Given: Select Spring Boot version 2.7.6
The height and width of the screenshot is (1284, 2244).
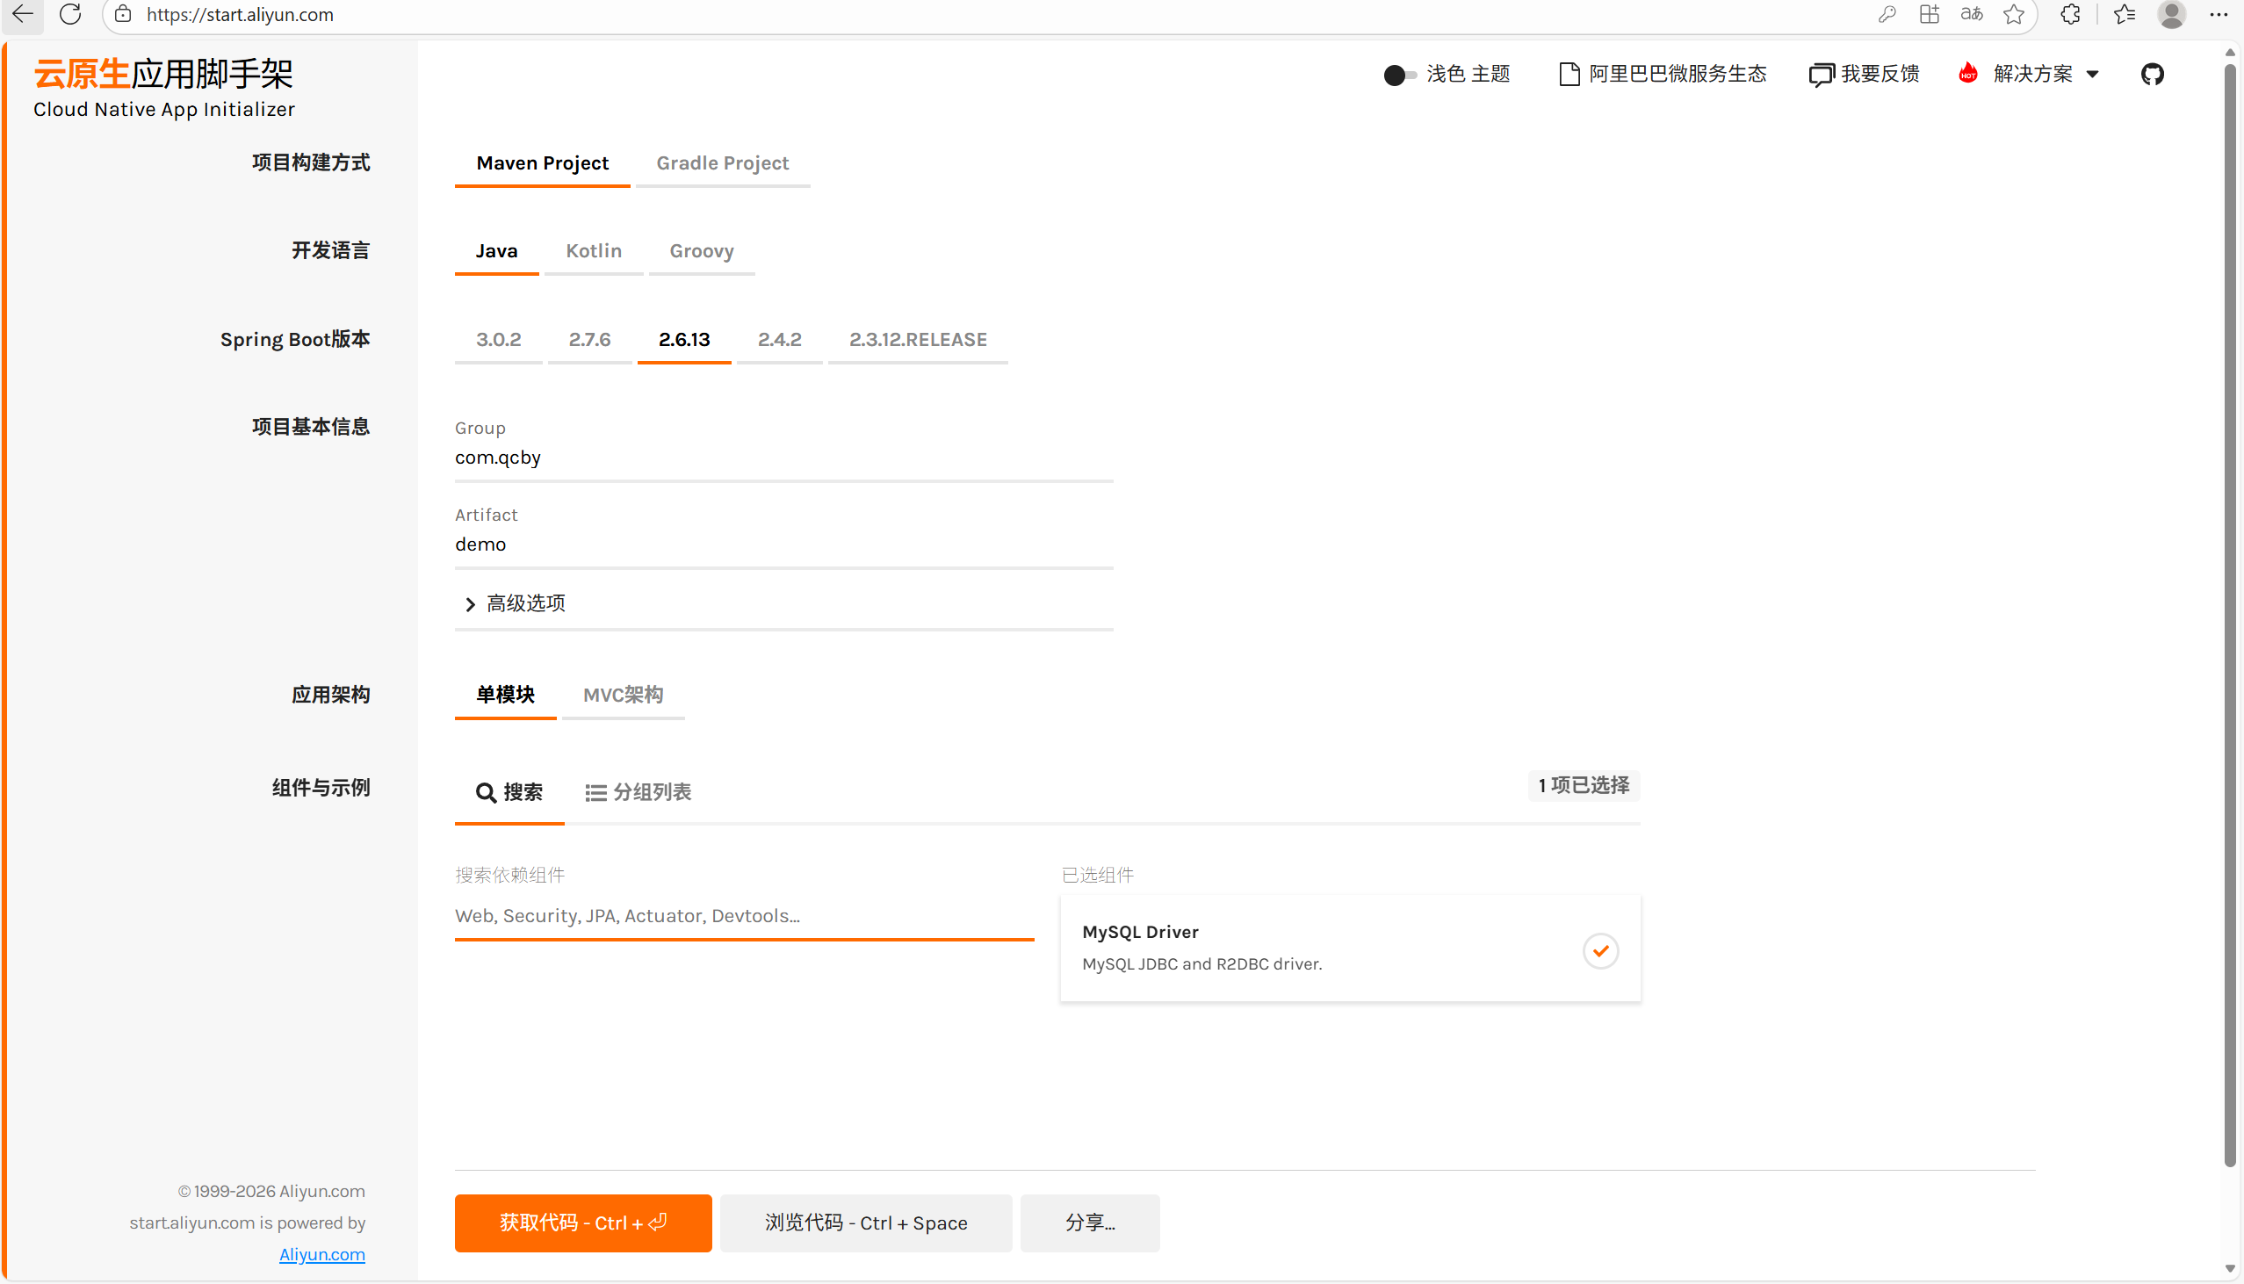Looking at the screenshot, I should [x=589, y=340].
